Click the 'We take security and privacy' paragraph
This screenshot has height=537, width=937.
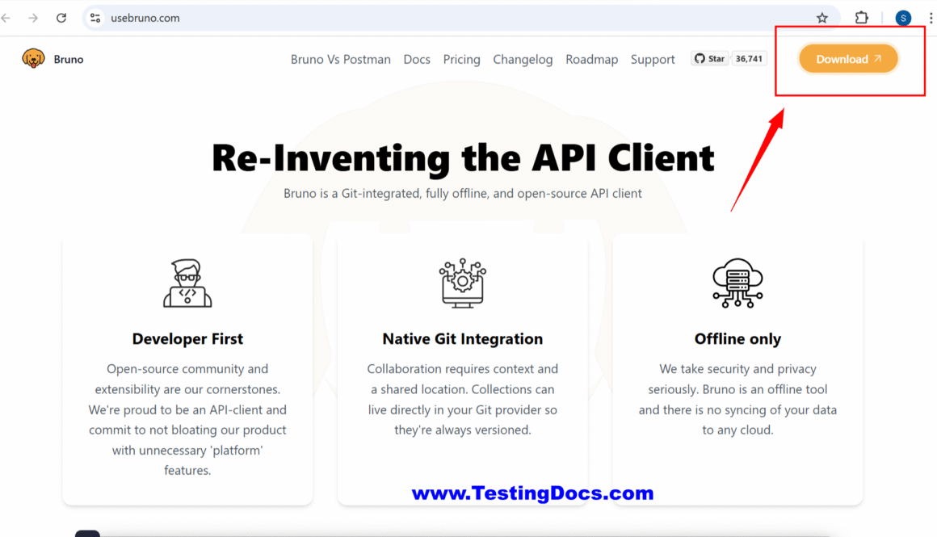click(x=737, y=399)
